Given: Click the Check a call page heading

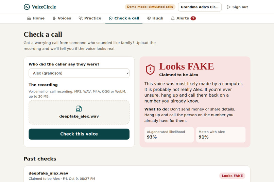Looking at the screenshot, I should click(43, 35).
